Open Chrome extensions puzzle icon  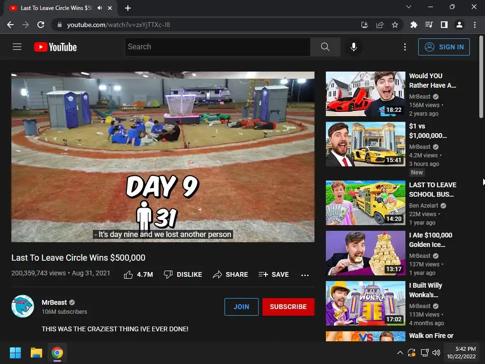pyautogui.click(x=413, y=25)
